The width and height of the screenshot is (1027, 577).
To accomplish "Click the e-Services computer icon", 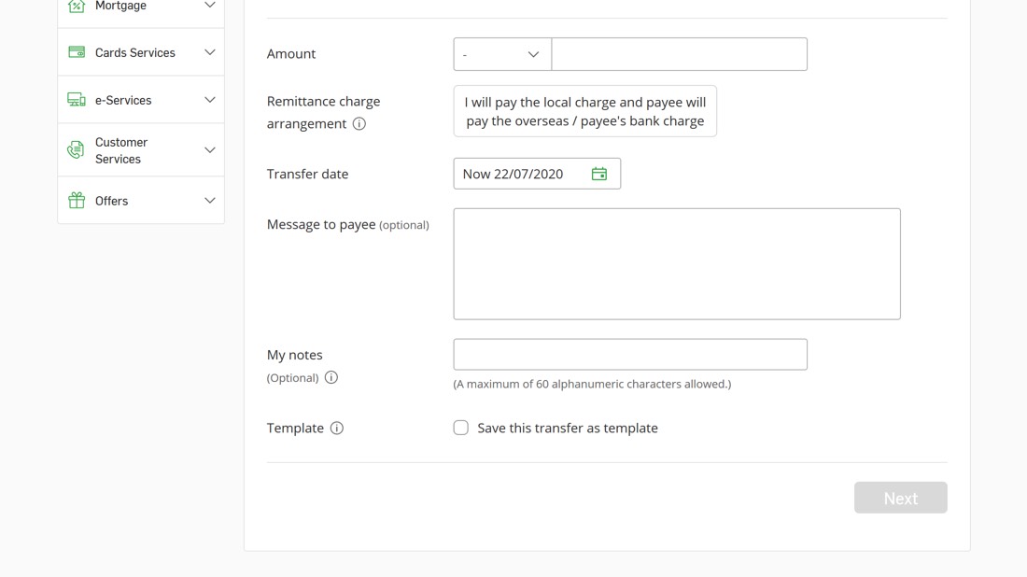I will 77,100.
